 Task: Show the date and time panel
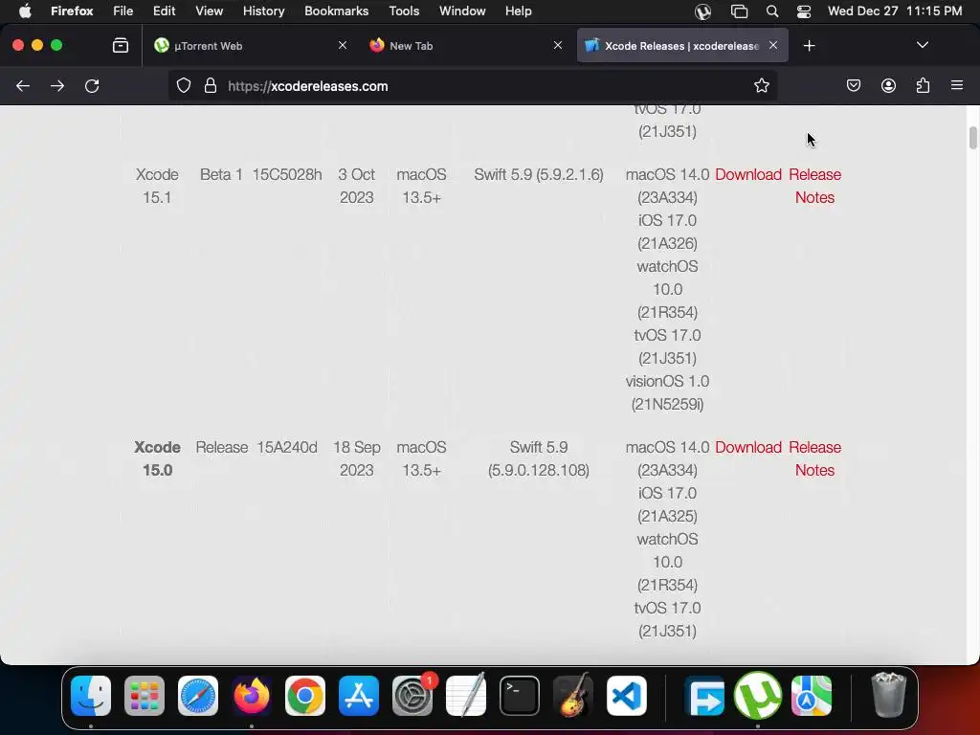point(895,11)
